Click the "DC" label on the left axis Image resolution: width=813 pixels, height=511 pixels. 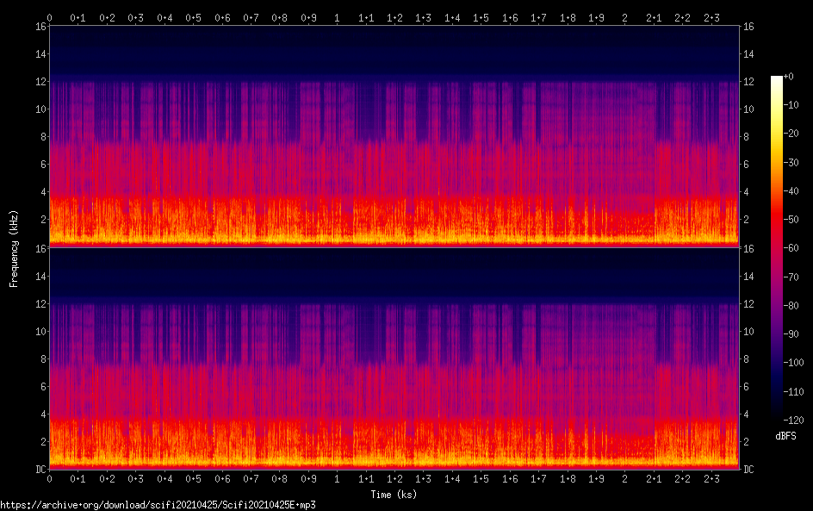tap(41, 470)
